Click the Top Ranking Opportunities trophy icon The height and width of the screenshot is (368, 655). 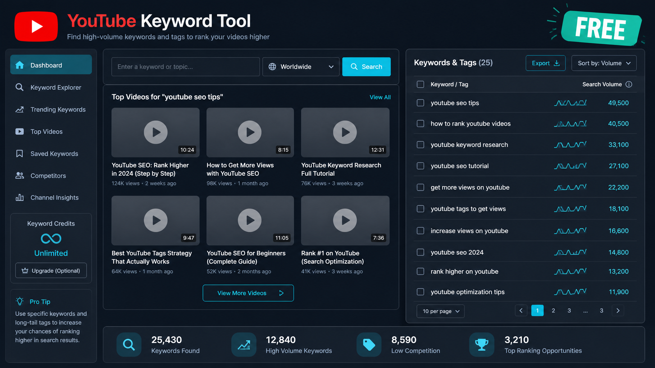482,344
